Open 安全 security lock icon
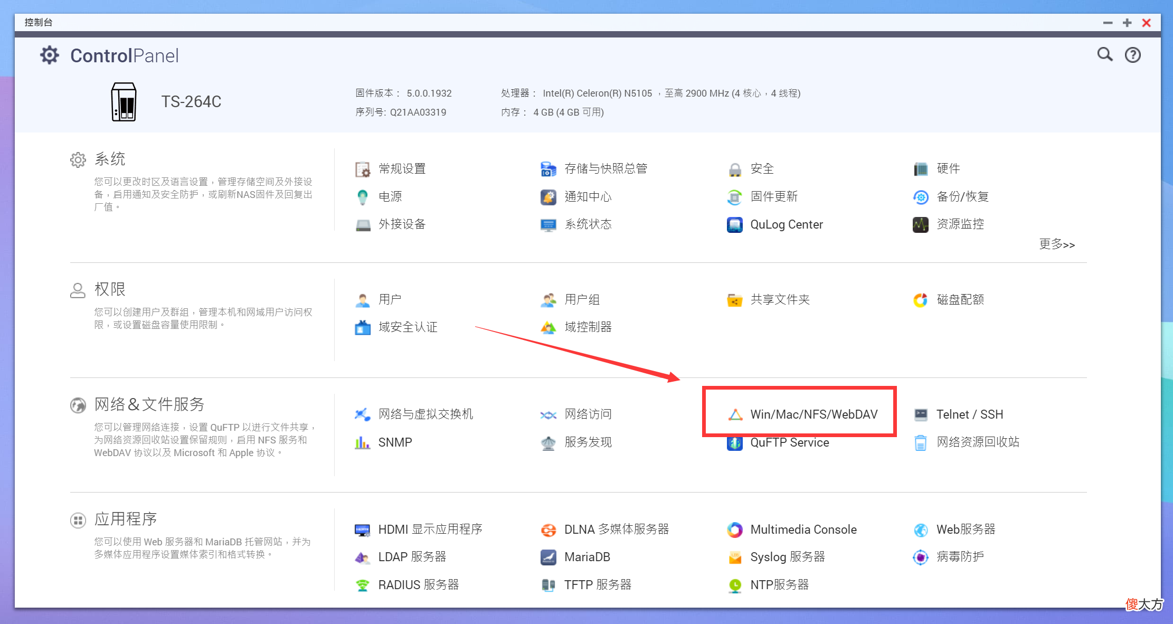Viewport: 1173px width, 624px height. pyautogui.click(x=735, y=169)
